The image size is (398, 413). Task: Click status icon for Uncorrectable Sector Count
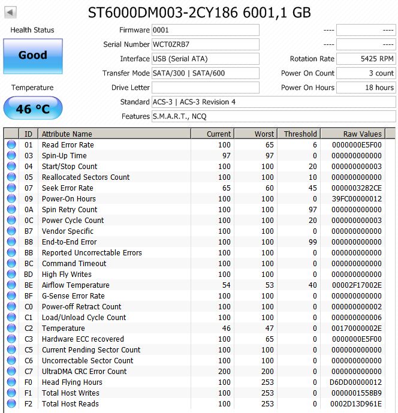[x=11, y=361]
